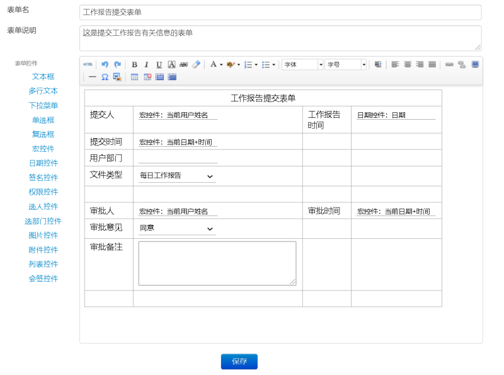Toggle italic formatting in the editor
504x375 pixels.
click(x=146, y=64)
